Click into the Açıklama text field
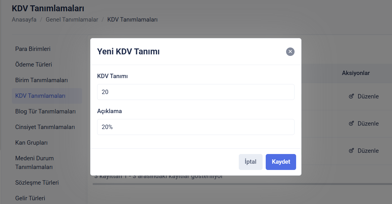Viewport: 392px width, 204px height. pyautogui.click(x=196, y=127)
